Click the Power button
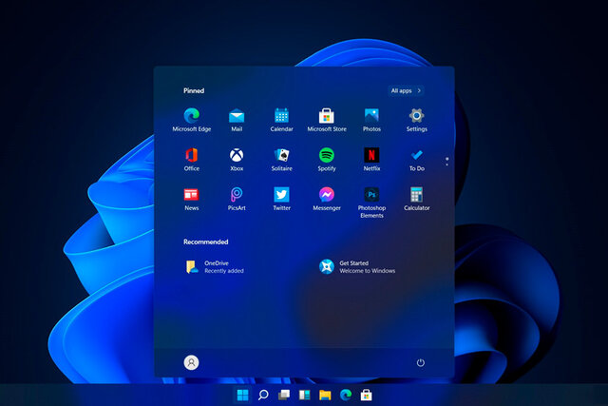 point(420,362)
